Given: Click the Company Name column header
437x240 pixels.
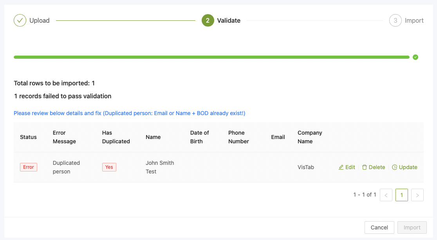Looking at the screenshot, I should pos(310,137).
